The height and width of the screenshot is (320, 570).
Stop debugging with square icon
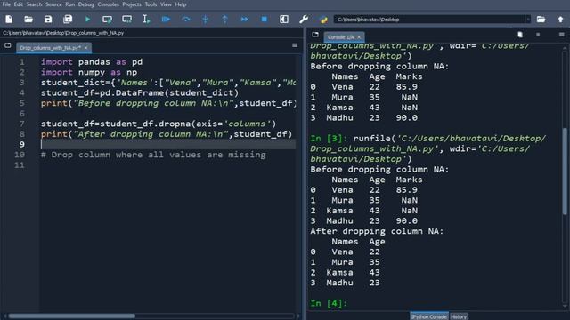(265, 20)
